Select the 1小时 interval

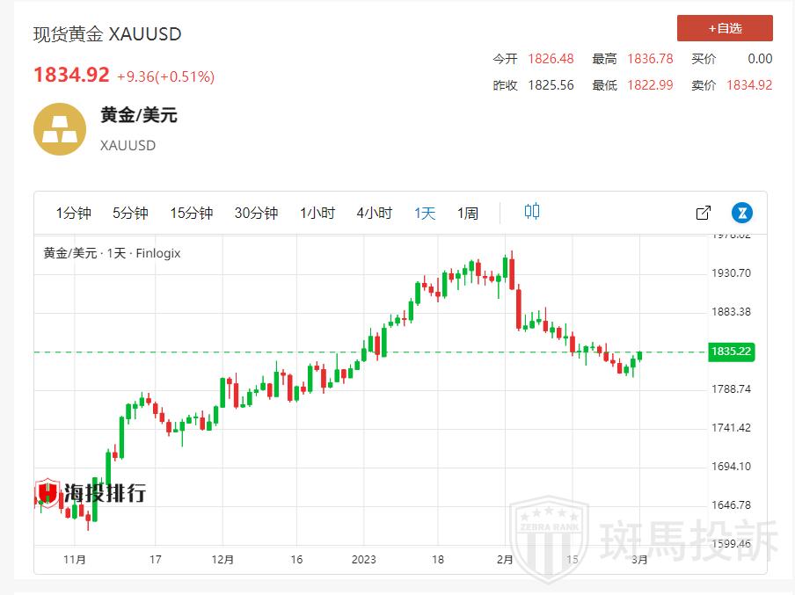pos(317,214)
